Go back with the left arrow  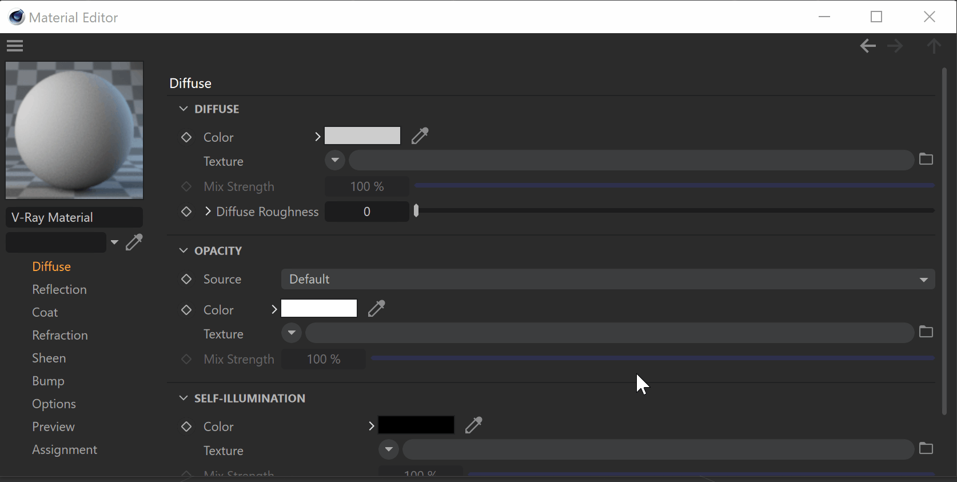click(868, 46)
